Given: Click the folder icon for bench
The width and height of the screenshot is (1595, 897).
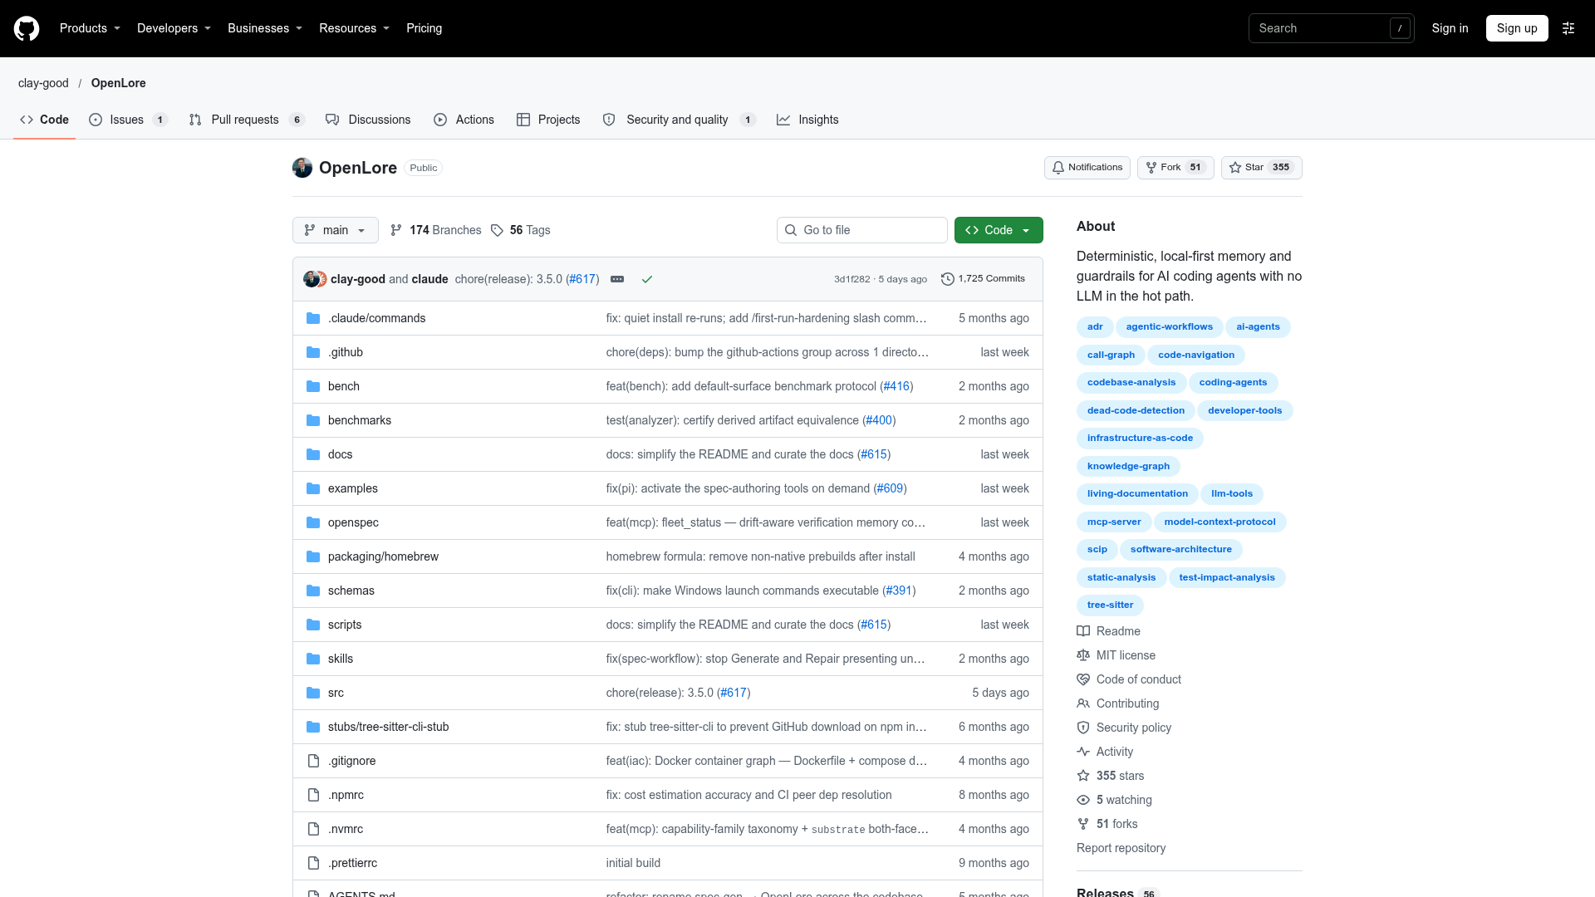Looking at the screenshot, I should [313, 386].
